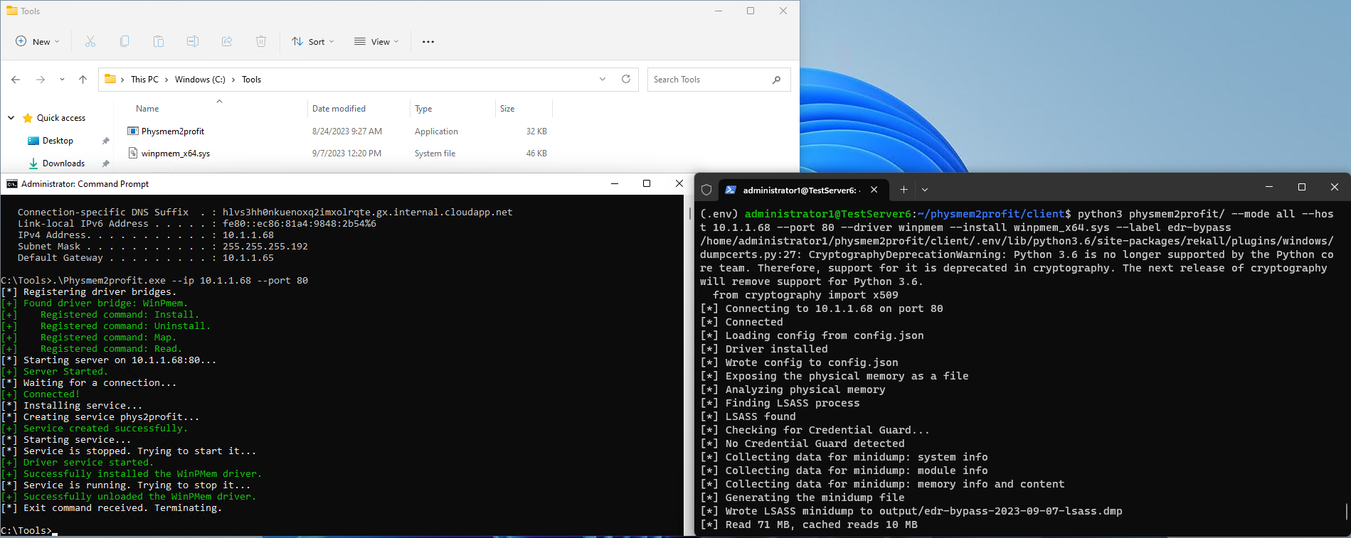Click the New button in File Explorer
This screenshot has height=538, width=1351.
coord(37,41)
